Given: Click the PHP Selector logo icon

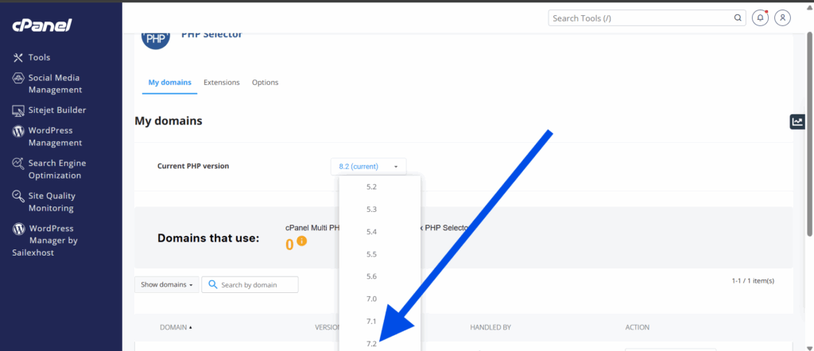Looking at the screenshot, I should tap(156, 40).
